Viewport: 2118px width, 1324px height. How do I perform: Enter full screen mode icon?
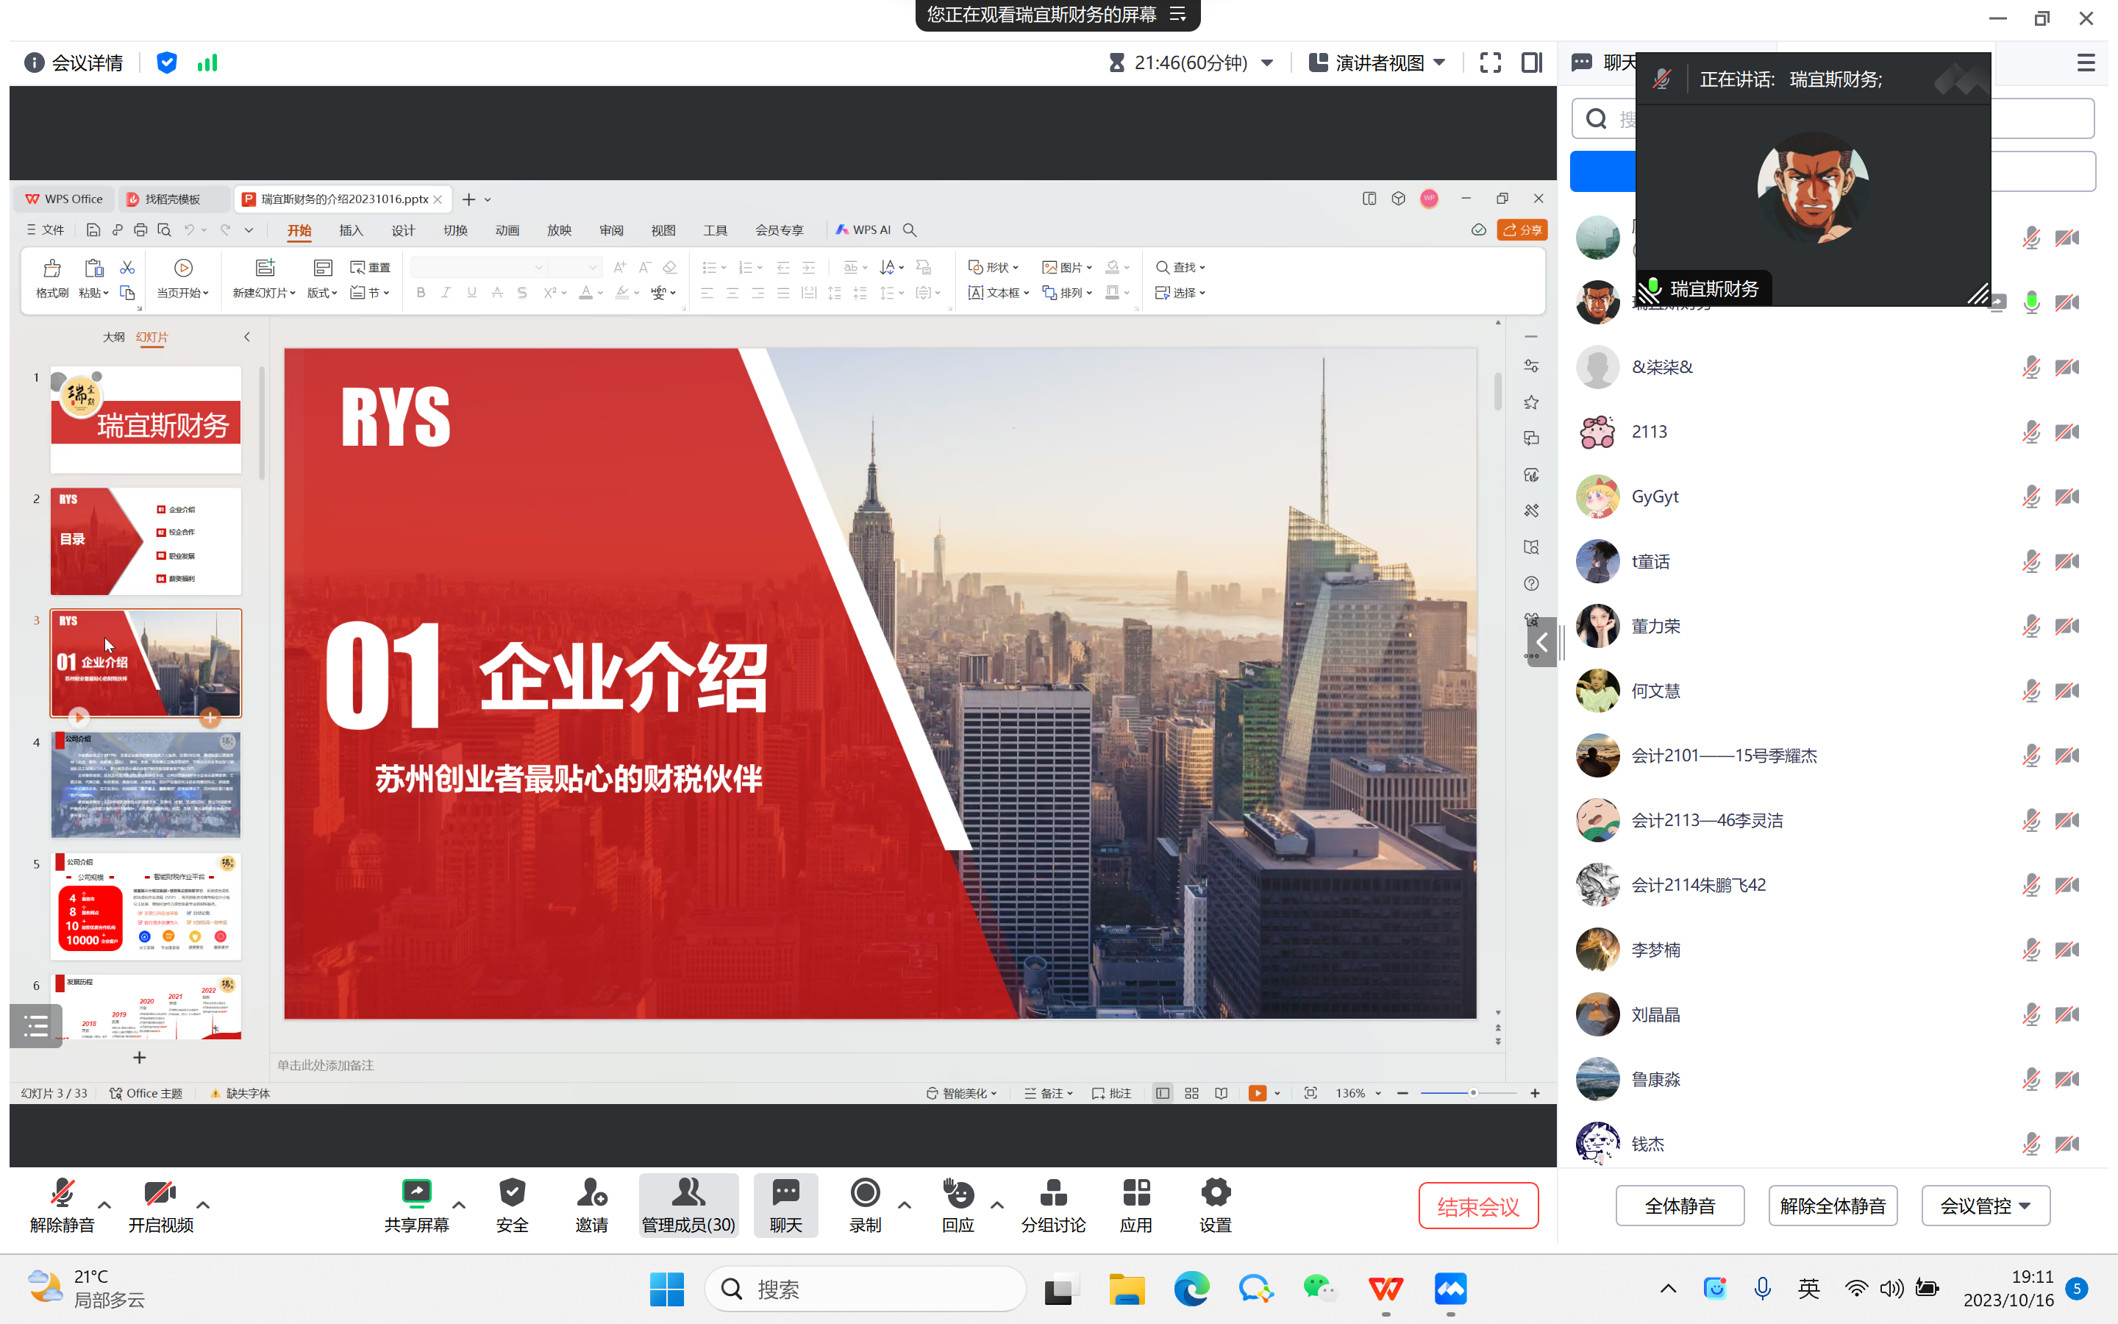pos(1491,63)
